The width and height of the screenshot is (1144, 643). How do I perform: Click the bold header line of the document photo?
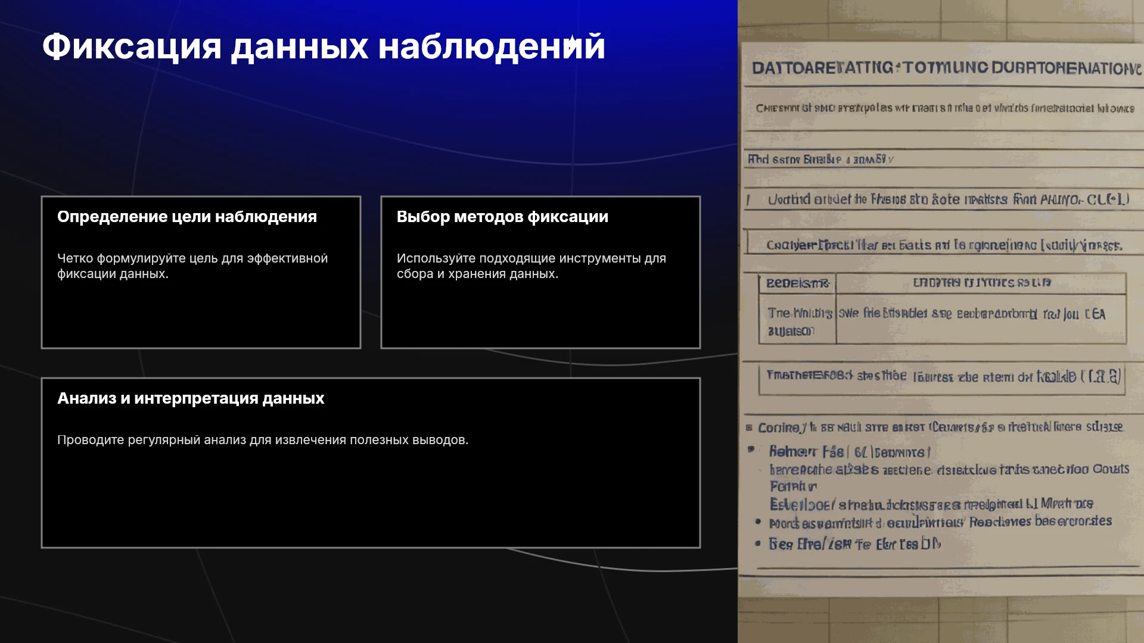946,68
